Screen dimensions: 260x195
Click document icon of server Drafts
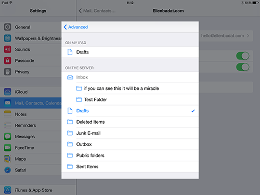(x=70, y=111)
